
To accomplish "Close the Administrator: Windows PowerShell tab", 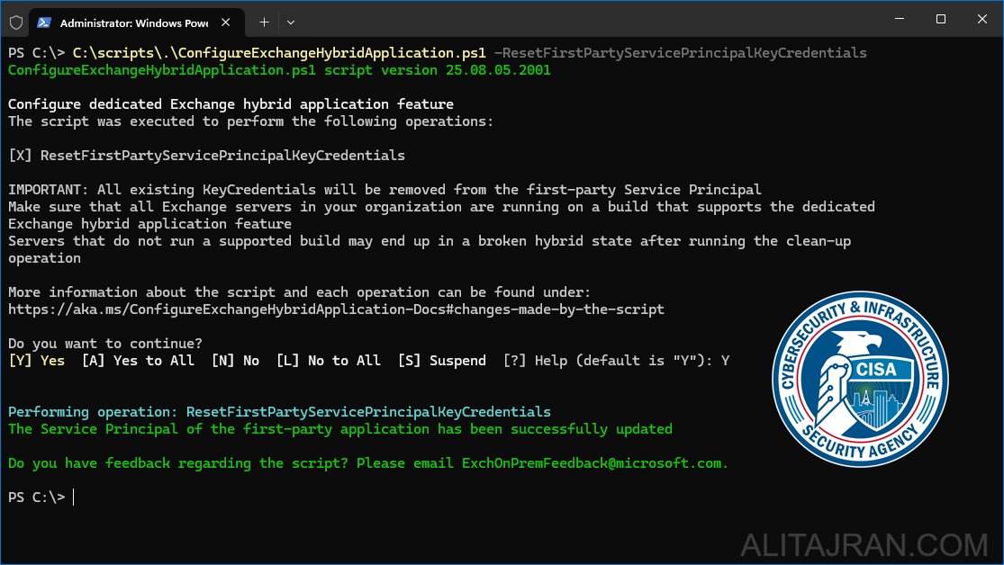I will point(225,22).
